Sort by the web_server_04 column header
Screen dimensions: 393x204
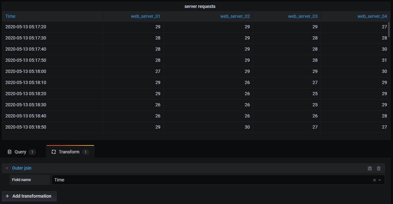[372, 16]
